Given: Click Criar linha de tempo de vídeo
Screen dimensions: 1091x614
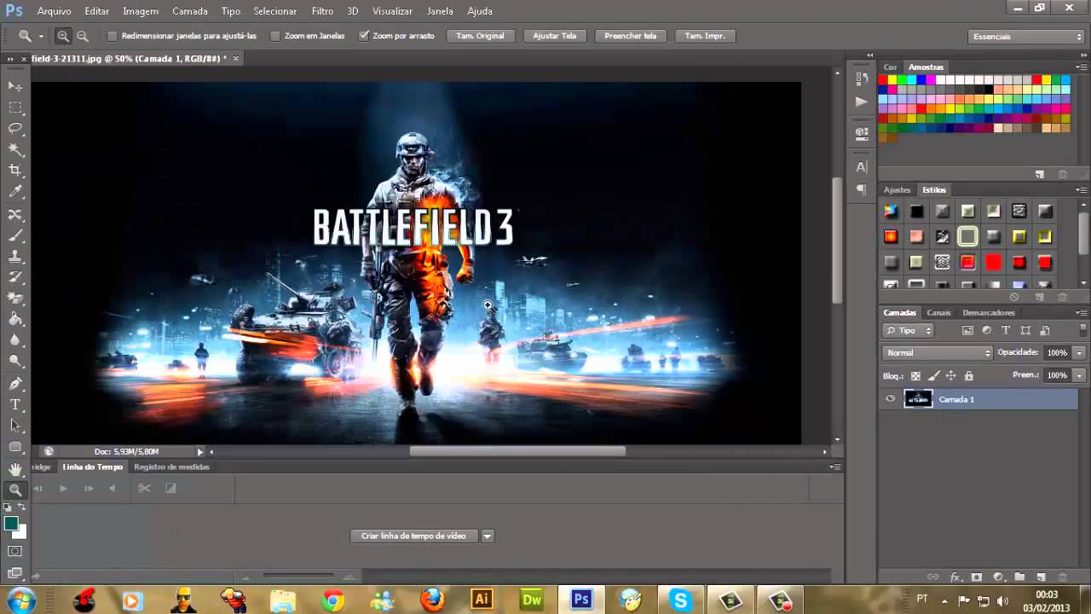Looking at the screenshot, I should pos(414,536).
